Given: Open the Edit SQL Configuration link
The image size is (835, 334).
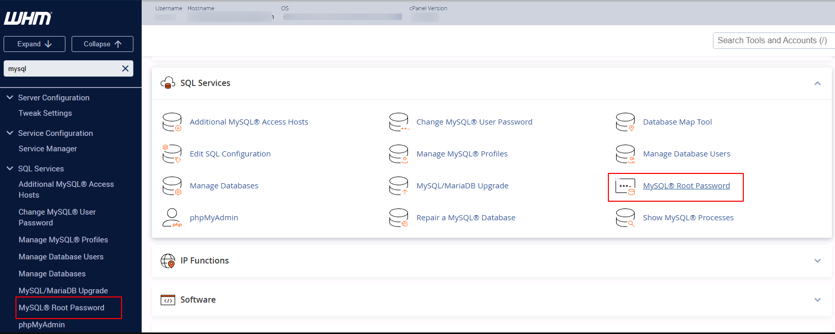Looking at the screenshot, I should (230, 154).
